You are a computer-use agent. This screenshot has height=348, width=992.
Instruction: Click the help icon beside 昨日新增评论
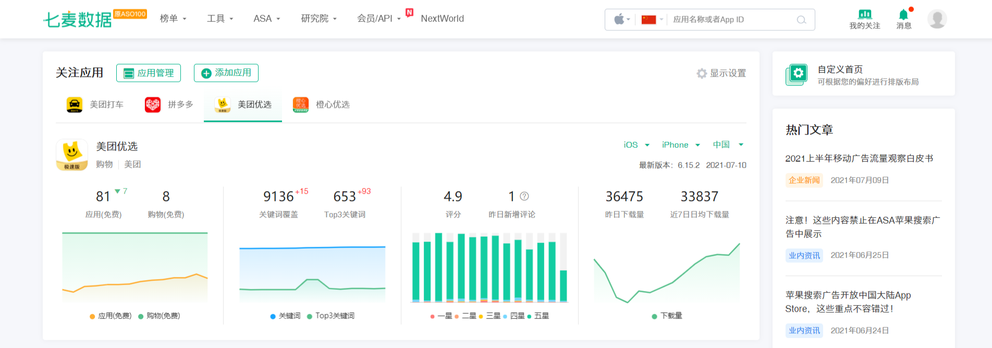[524, 196]
